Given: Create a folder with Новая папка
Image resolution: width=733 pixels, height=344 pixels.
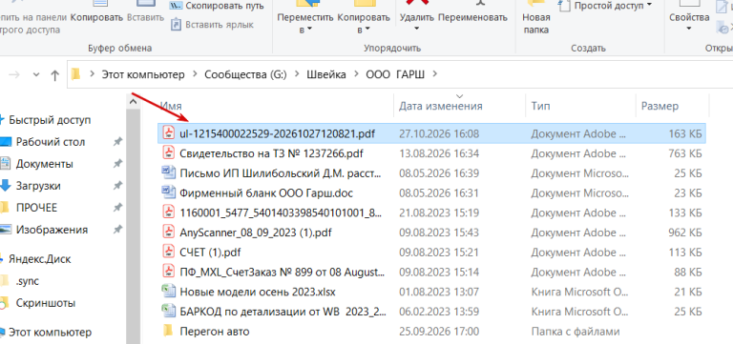Looking at the screenshot, I should tap(535, 19).
